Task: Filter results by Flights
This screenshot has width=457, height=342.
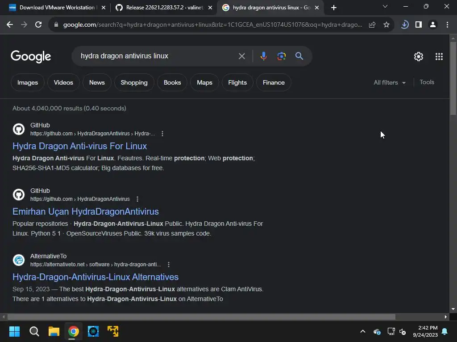Action: click(237, 82)
